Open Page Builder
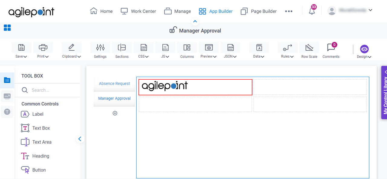 coord(259,11)
